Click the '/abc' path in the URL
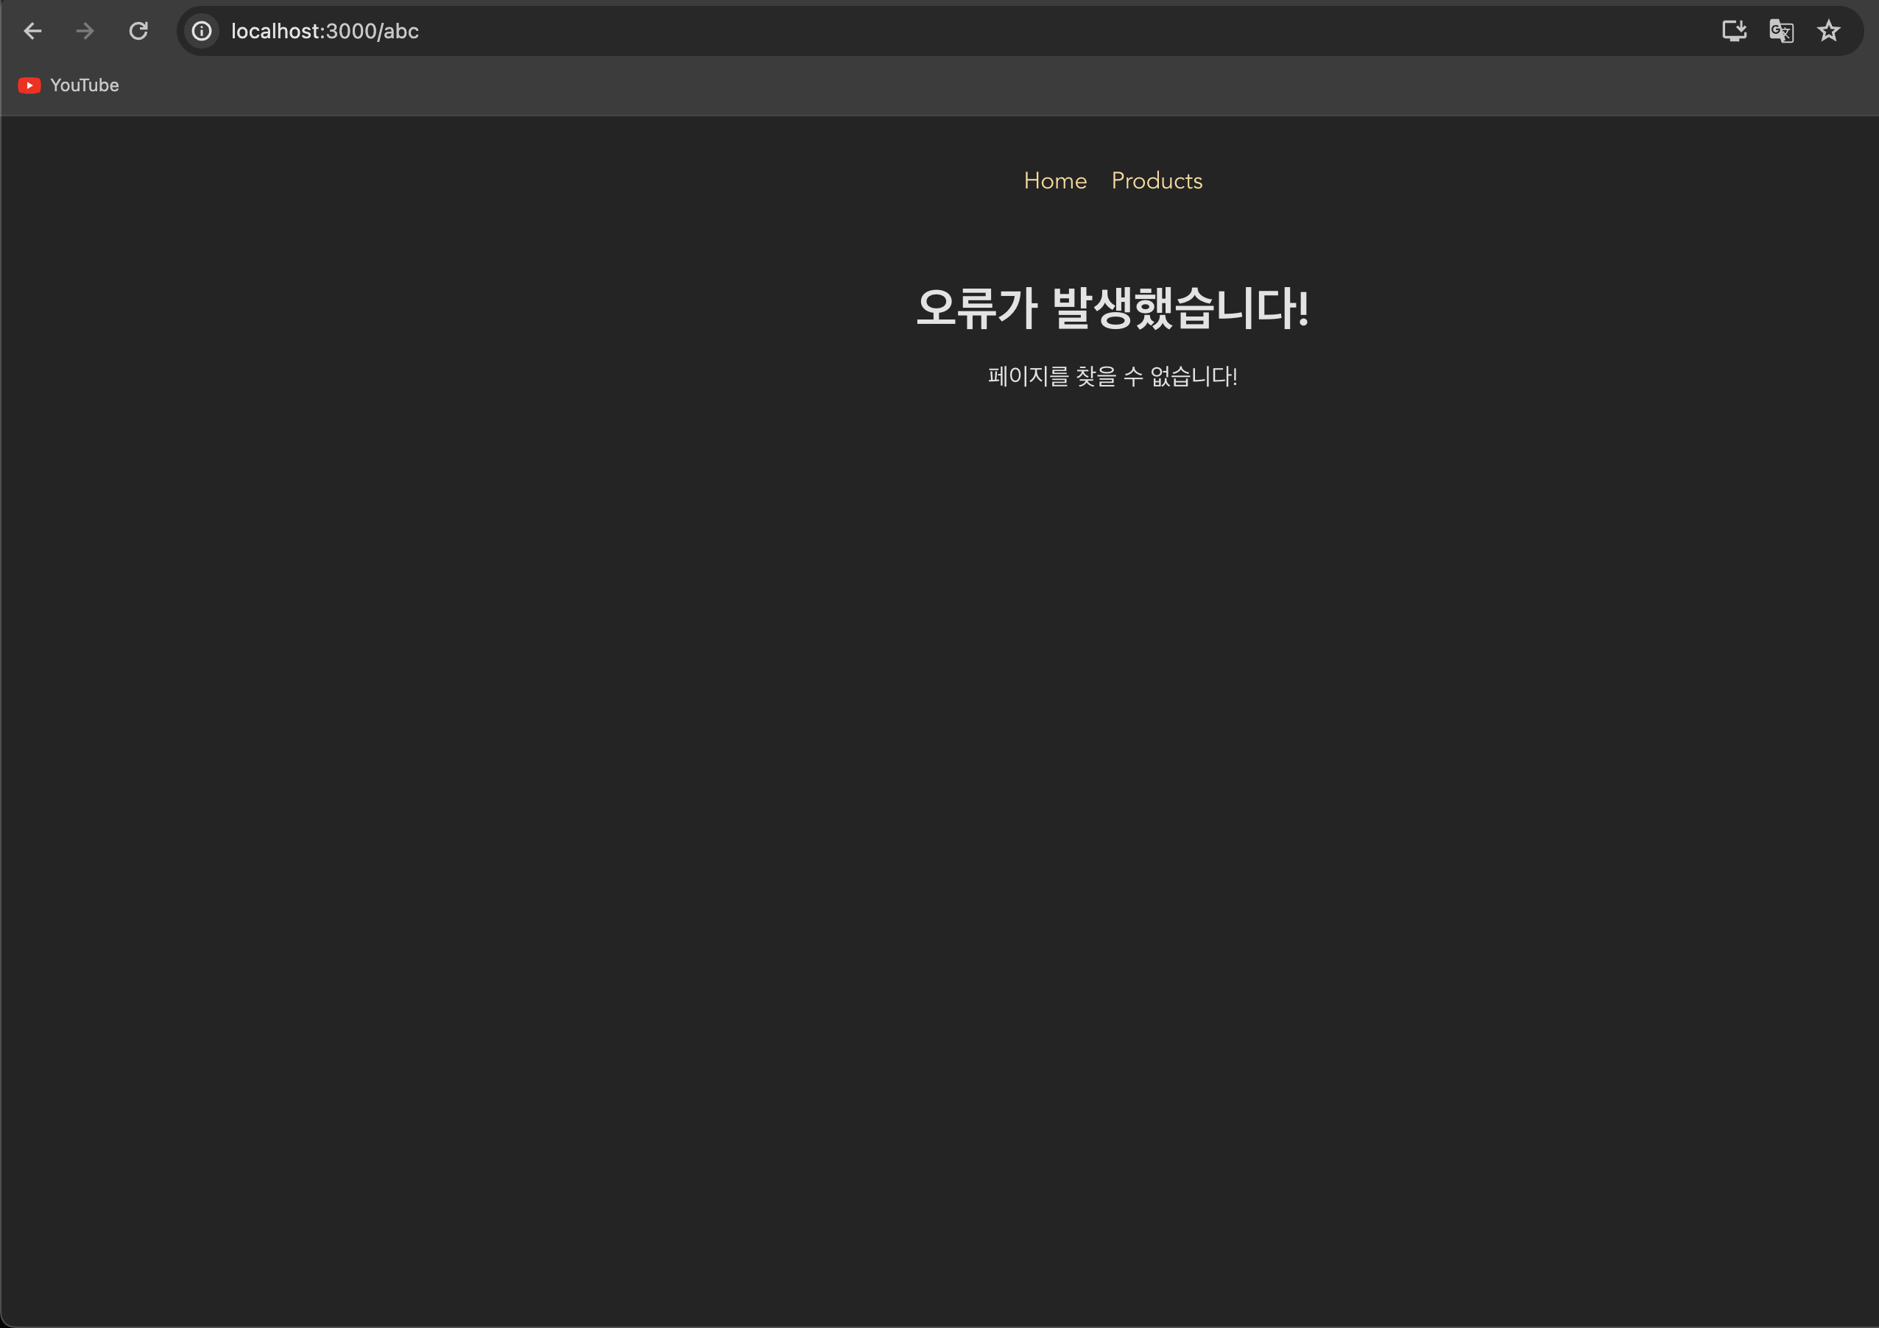 pyautogui.click(x=398, y=31)
